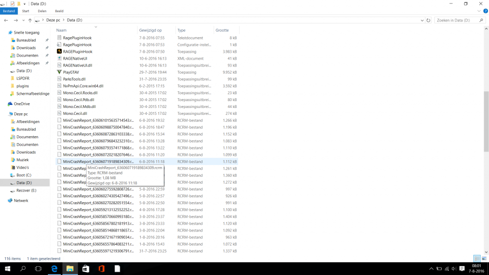Select RagePluginHook Tekstdocument file icon

[59, 38]
